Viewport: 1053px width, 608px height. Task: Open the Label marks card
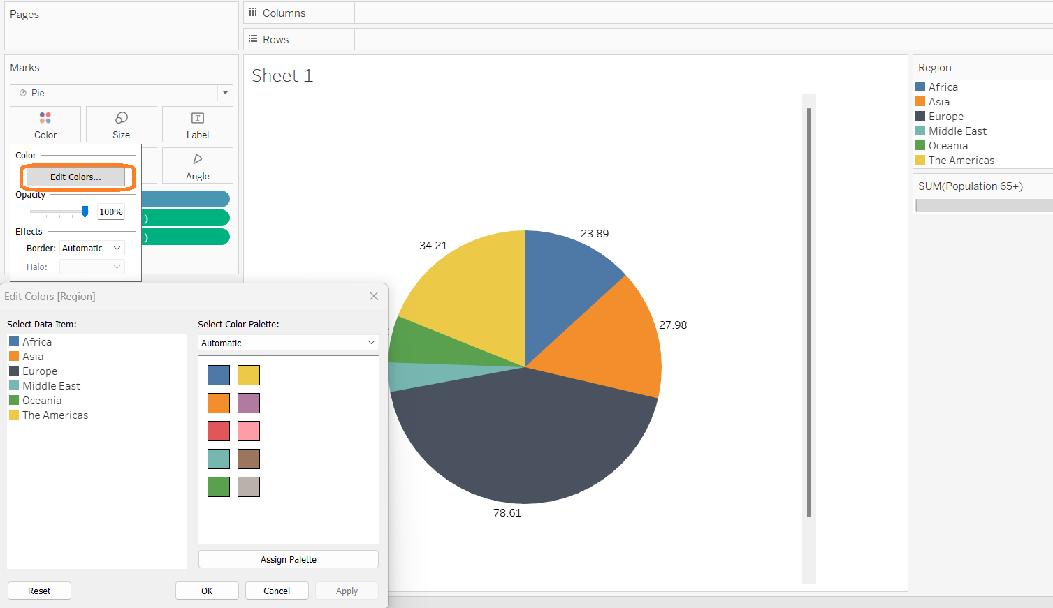coord(198,124)
